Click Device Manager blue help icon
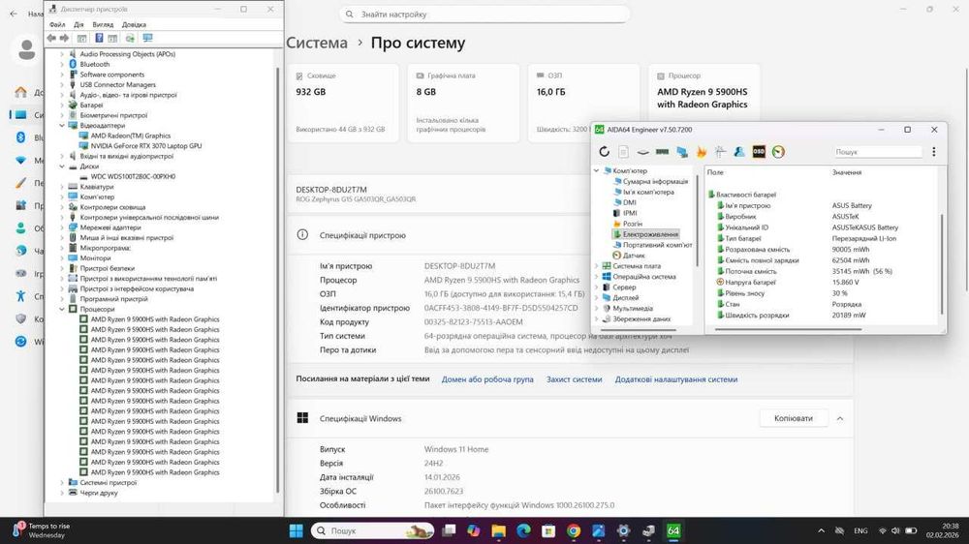Viewport: 969px width, 544px height. point(99,39)
